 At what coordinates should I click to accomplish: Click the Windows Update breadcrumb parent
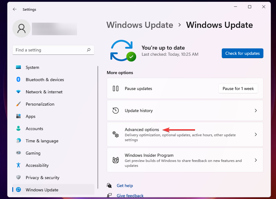pos(140,25)
